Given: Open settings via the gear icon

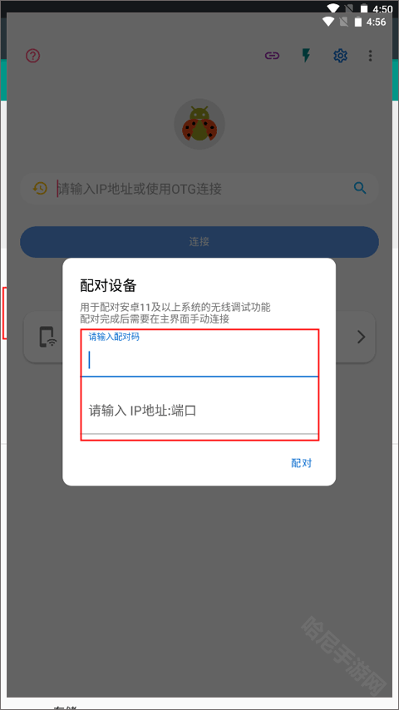Looking at the screenshot, I should point(340,56).
